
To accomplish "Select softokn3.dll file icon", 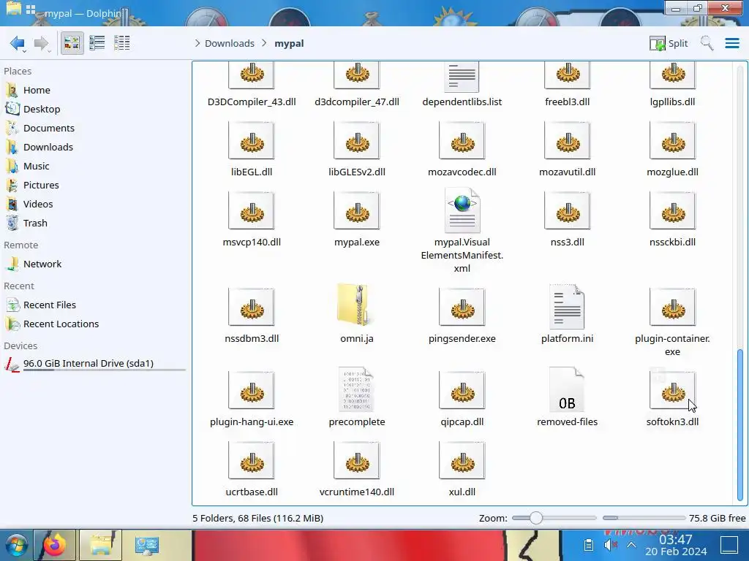I will coord(673,390).
